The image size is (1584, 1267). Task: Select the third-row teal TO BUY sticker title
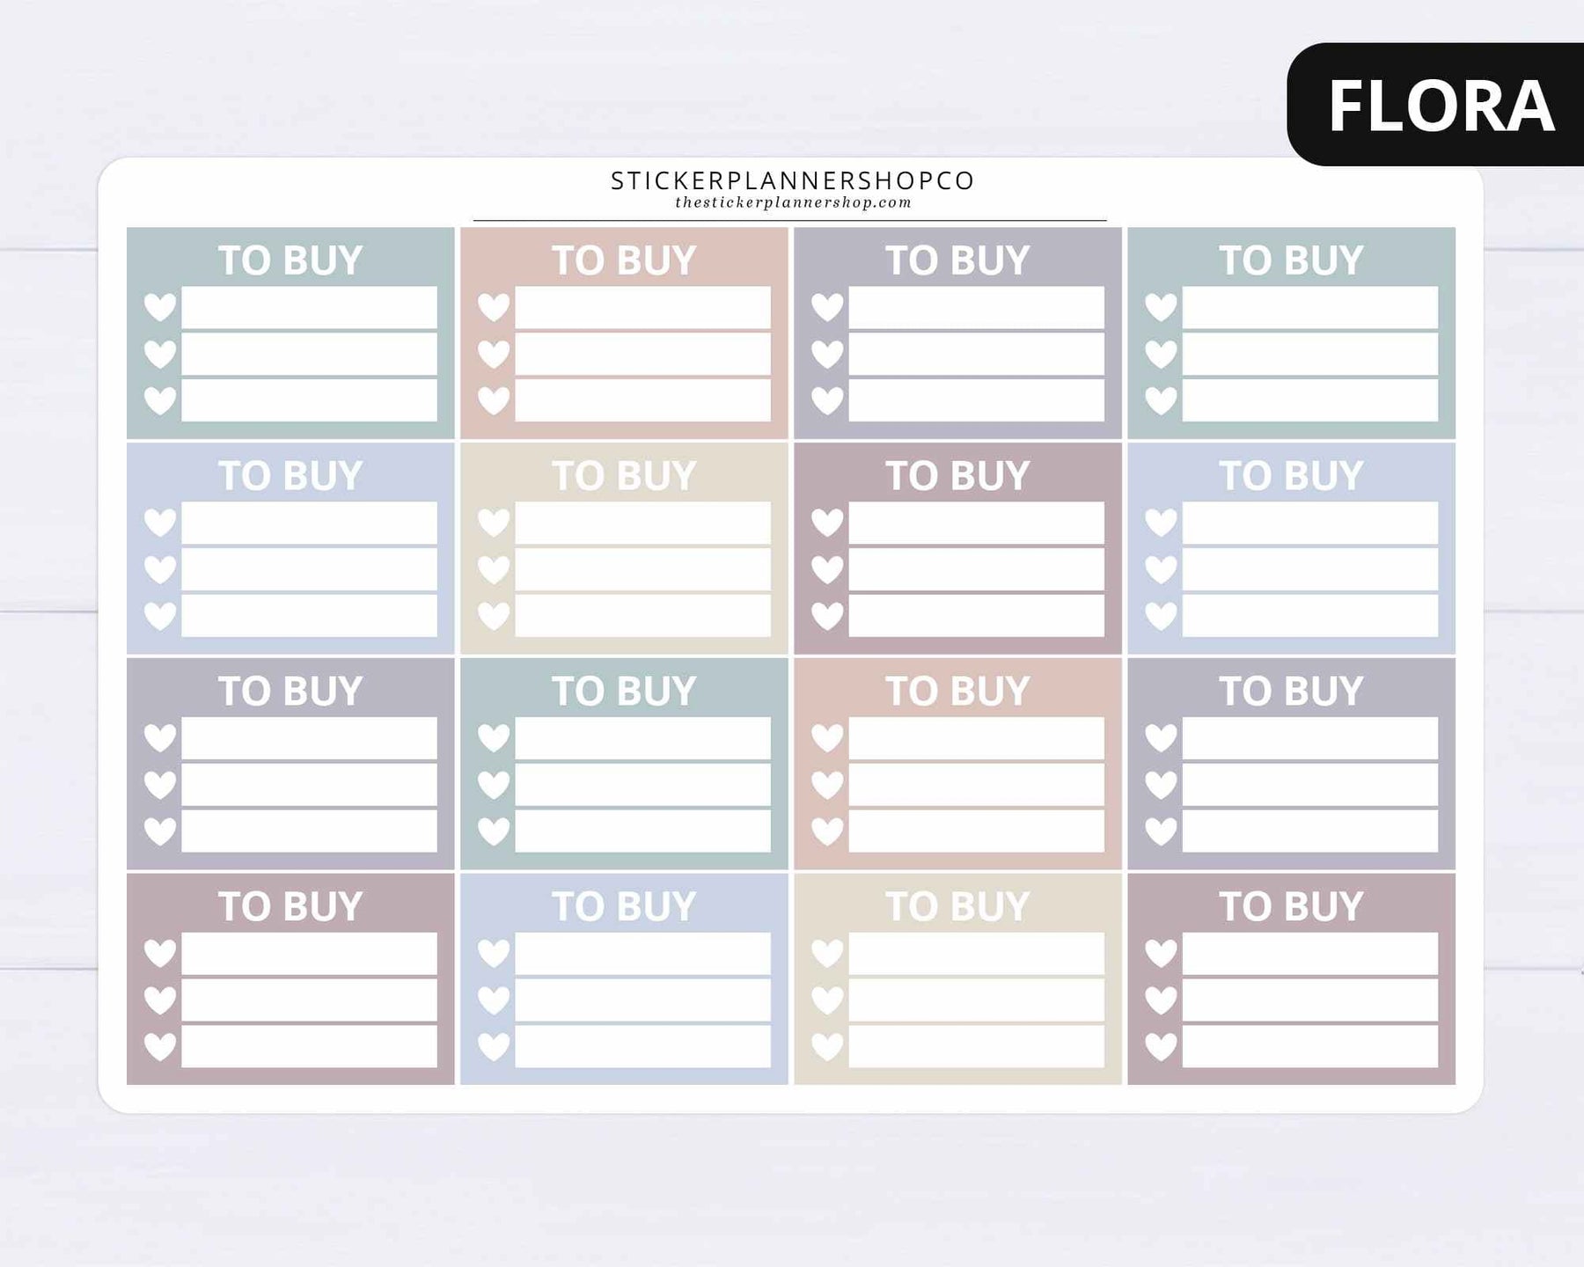624,692
